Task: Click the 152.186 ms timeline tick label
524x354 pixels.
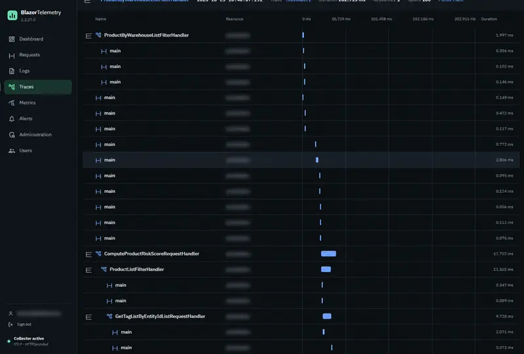Action: click(423, 19)
